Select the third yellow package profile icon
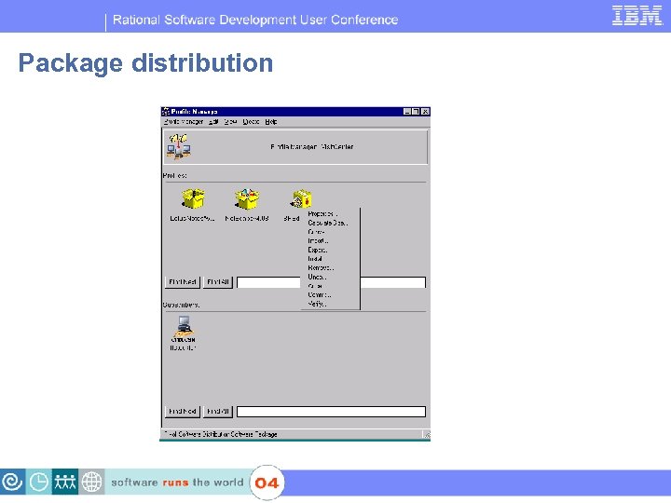Image resolution: width=671 pixels, height=503 pixels. point(302,199)
